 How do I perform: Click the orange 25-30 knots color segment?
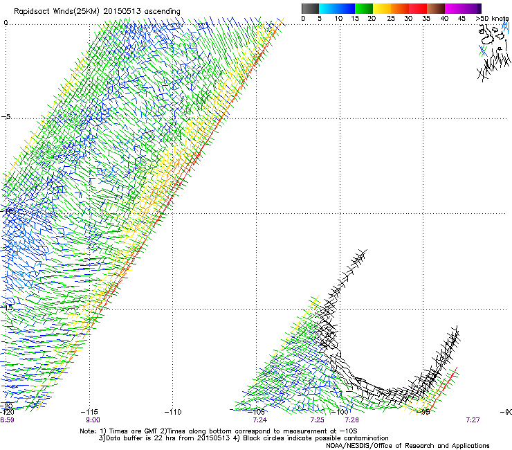click(400, 8)
